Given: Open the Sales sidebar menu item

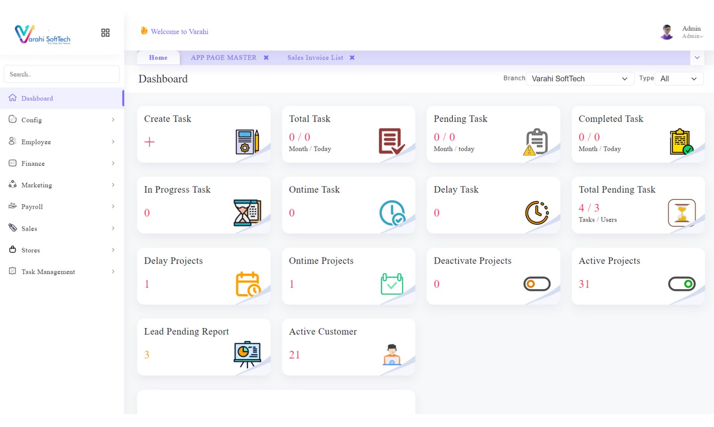Looking at the screenshot, I should tap(62, 228).
